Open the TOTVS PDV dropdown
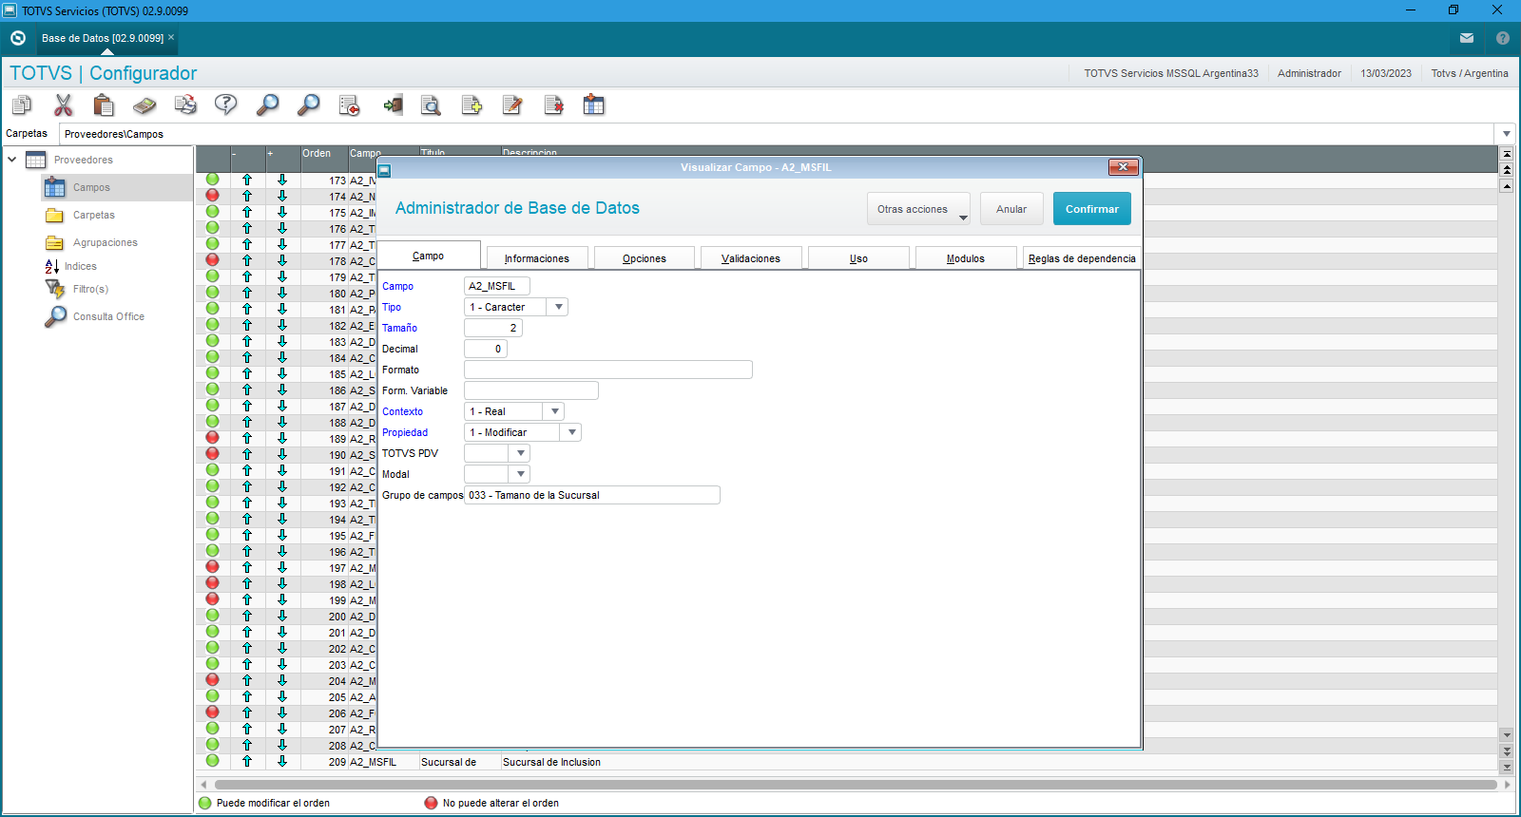Screen dimensions: 1521x817 coord(520,453)
